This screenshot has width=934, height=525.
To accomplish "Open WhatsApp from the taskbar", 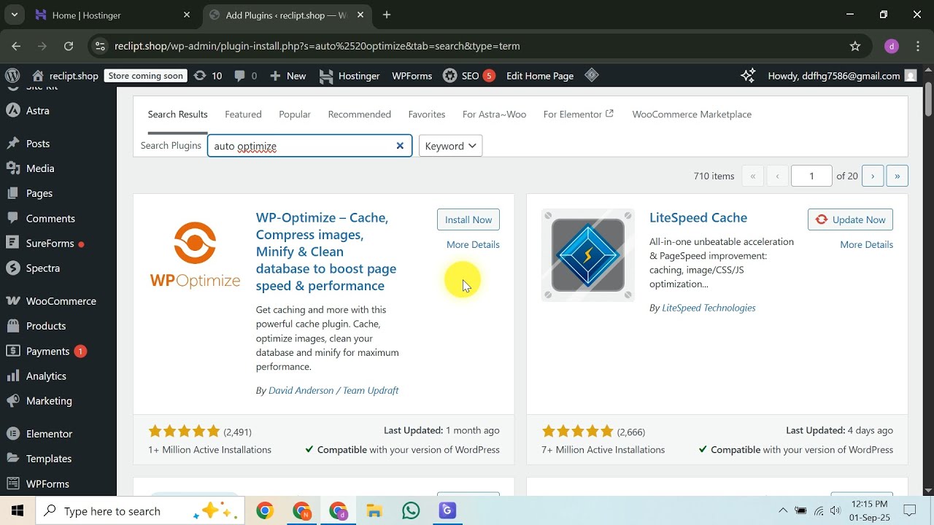I will tap(411, 510).
